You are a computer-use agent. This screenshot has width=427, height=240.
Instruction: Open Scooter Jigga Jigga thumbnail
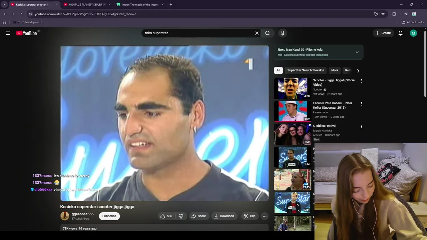click(x=293, y=89)
